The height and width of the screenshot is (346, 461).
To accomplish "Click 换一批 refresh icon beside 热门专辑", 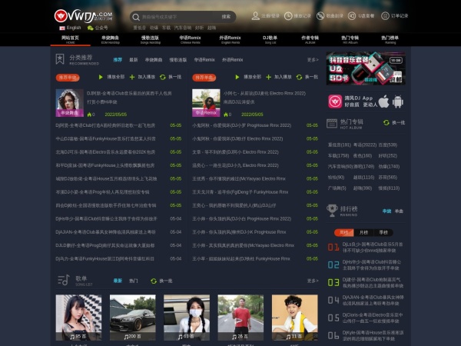I will 387,122.
